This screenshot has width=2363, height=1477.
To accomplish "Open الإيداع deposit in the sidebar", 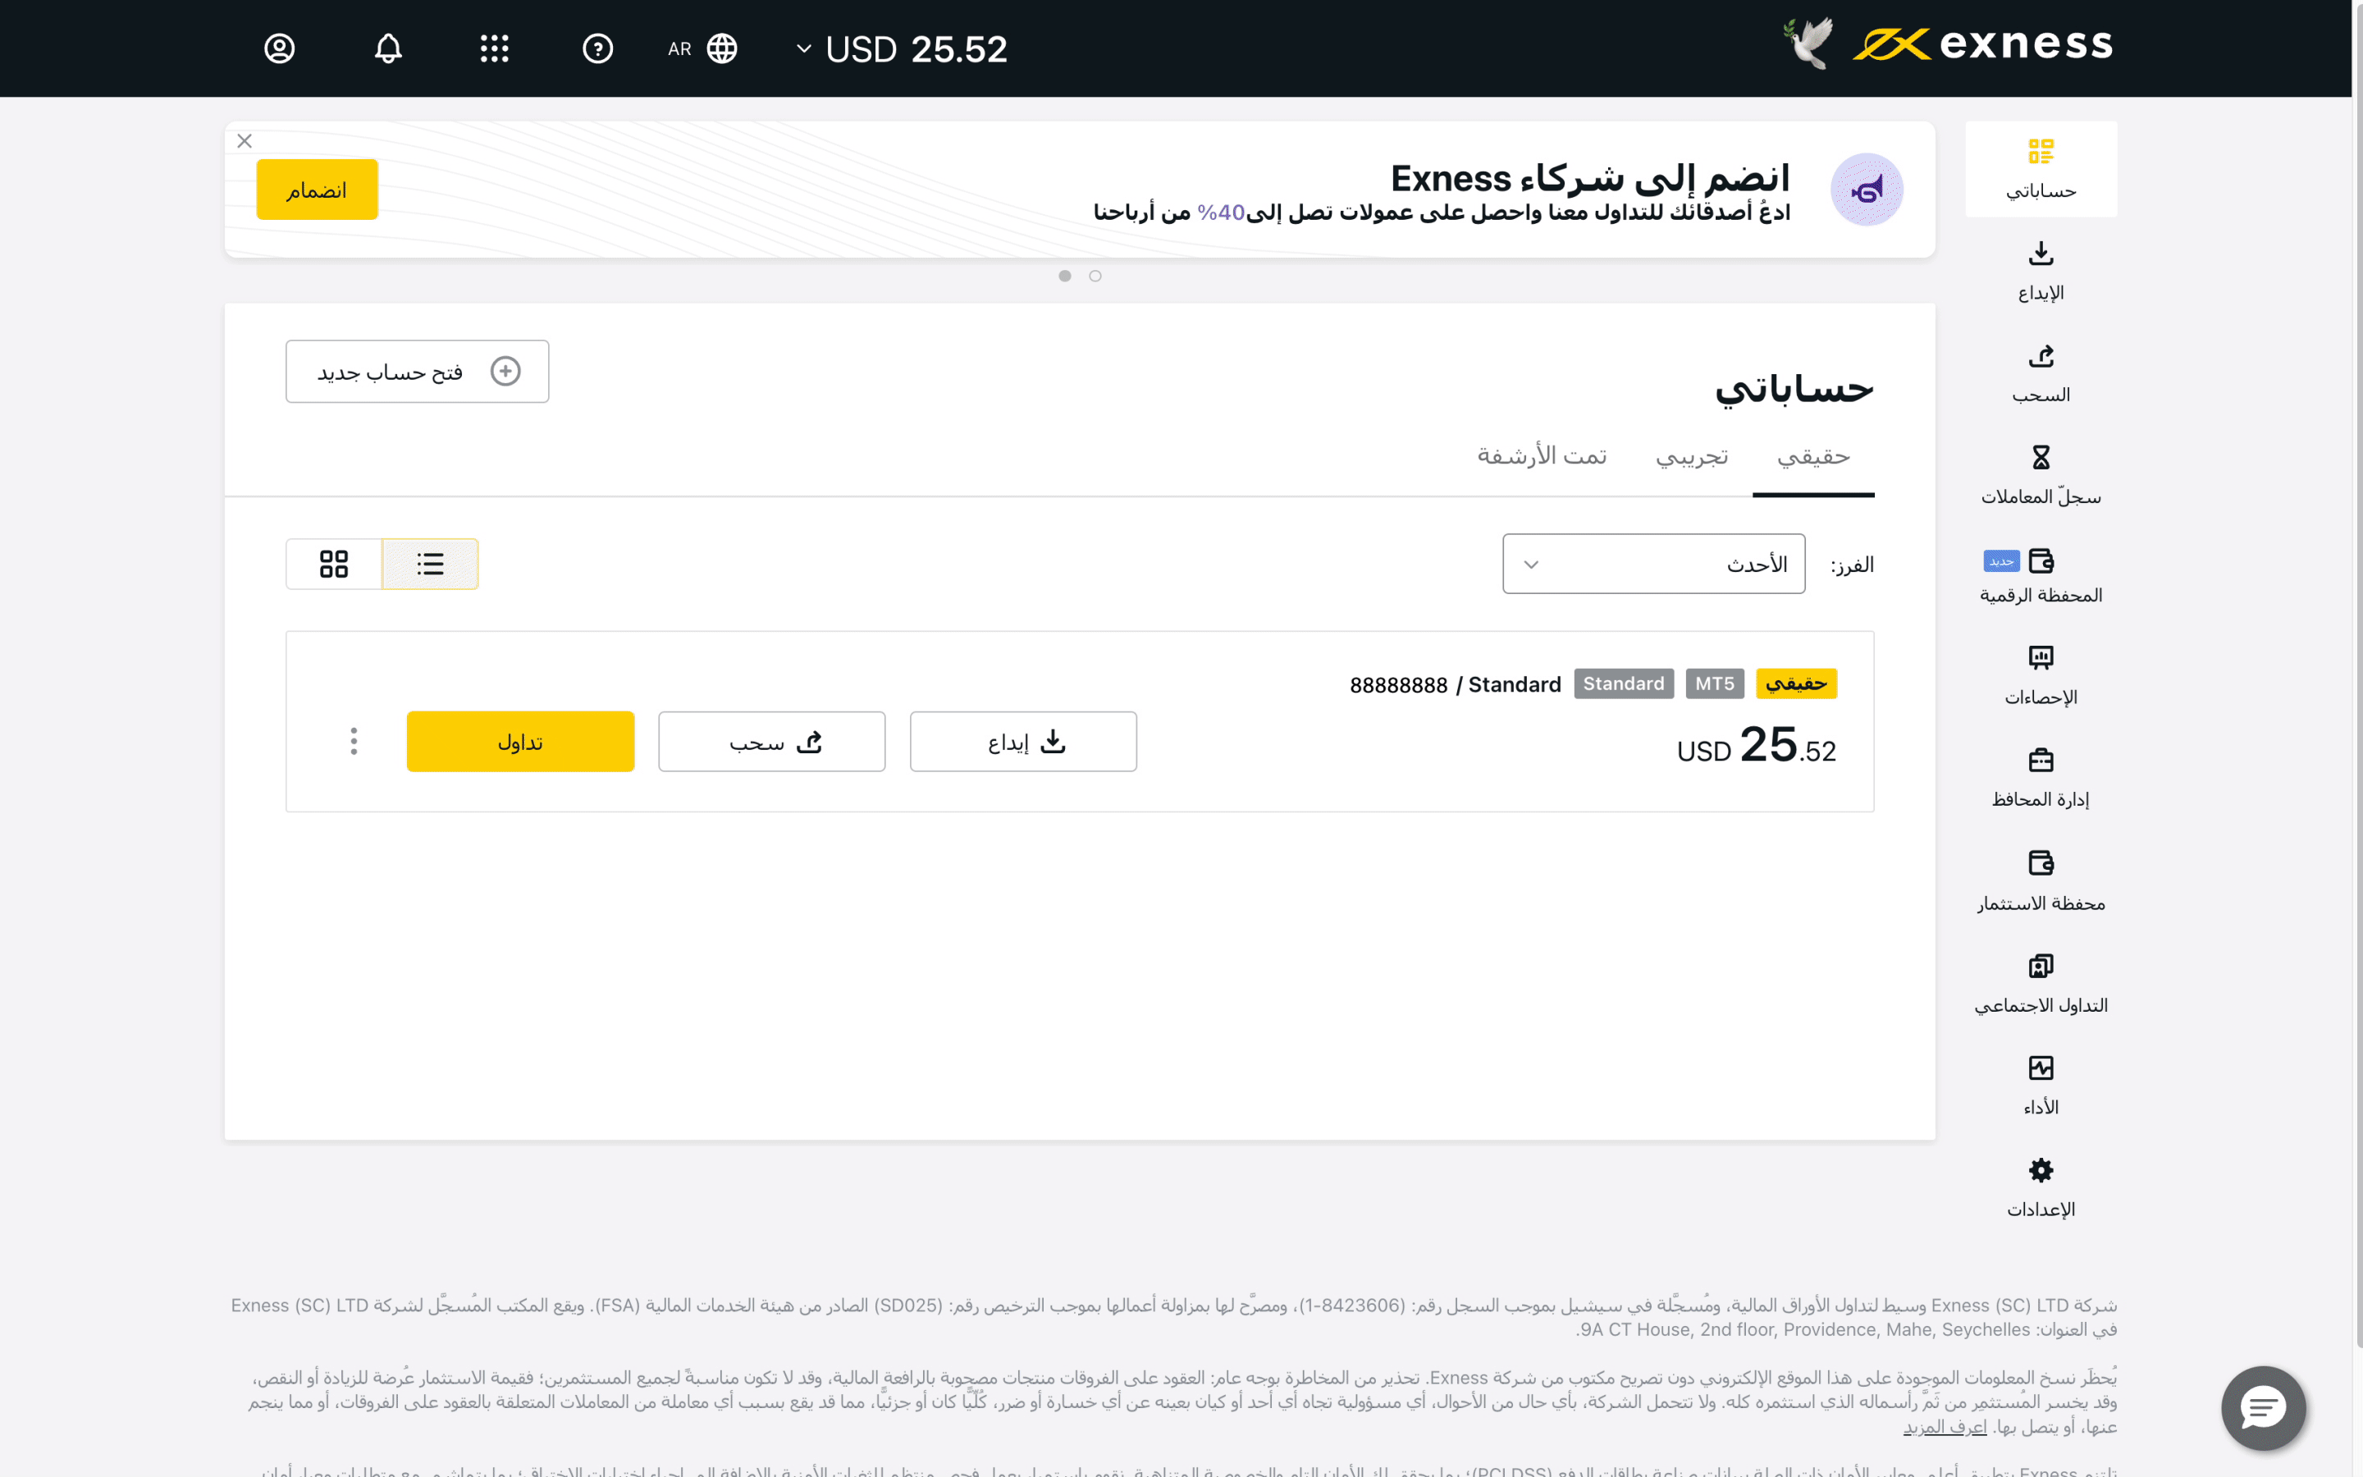I will (2041, 272).
